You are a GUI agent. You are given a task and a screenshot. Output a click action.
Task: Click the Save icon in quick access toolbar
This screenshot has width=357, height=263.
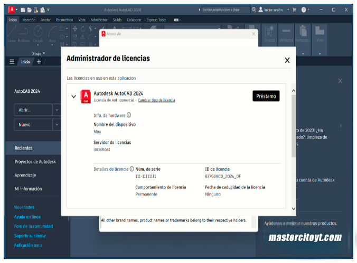36,10
